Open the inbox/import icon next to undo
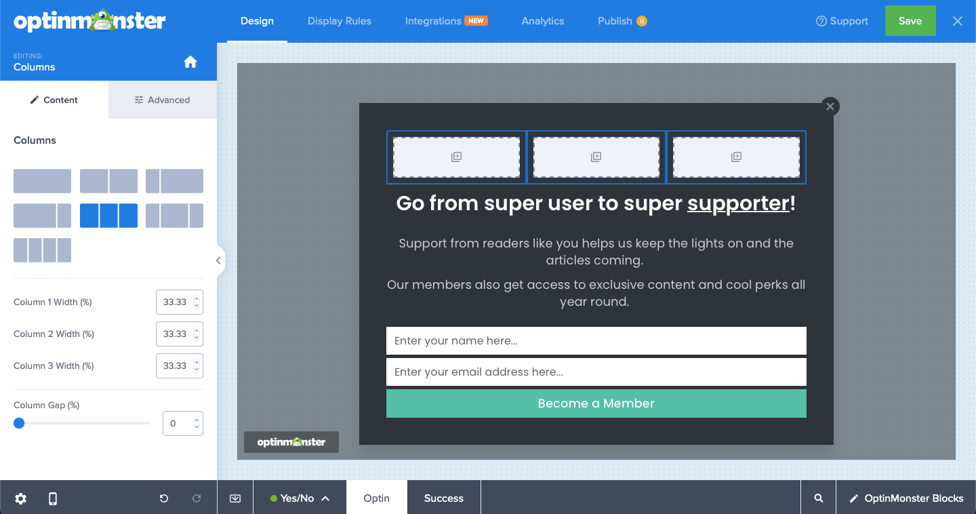 (235, 498)
